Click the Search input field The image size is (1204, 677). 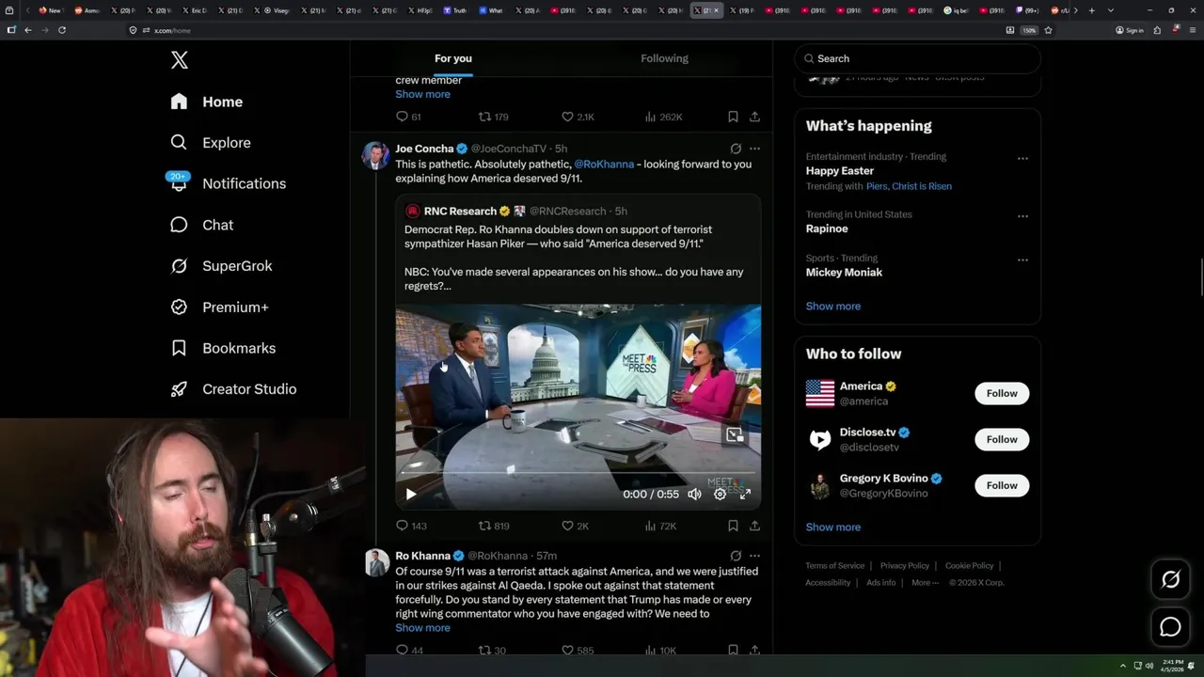[917, 58]
